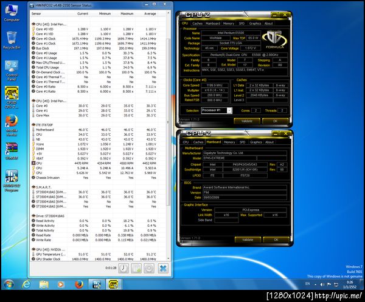Switch to Caches tab in CPU-Z processor window
The image size is (365, 302).
pyautogui.click(x=197, y=24)
